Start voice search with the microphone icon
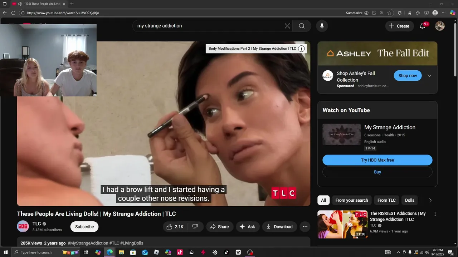 coord(322,26)
